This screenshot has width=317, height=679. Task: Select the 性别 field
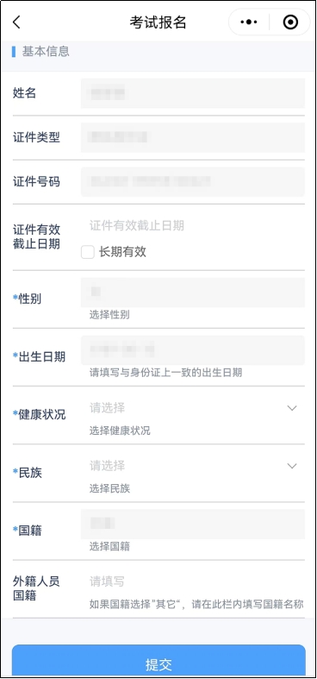click(193, 292)
